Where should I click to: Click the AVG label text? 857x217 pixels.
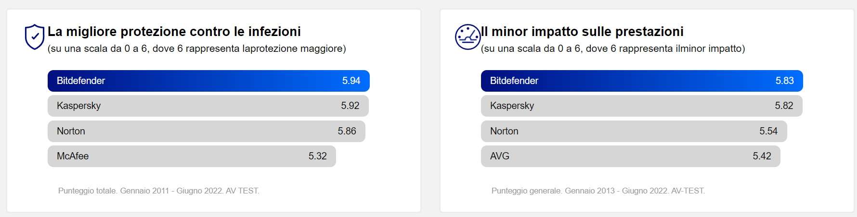(x=500, y=156)
